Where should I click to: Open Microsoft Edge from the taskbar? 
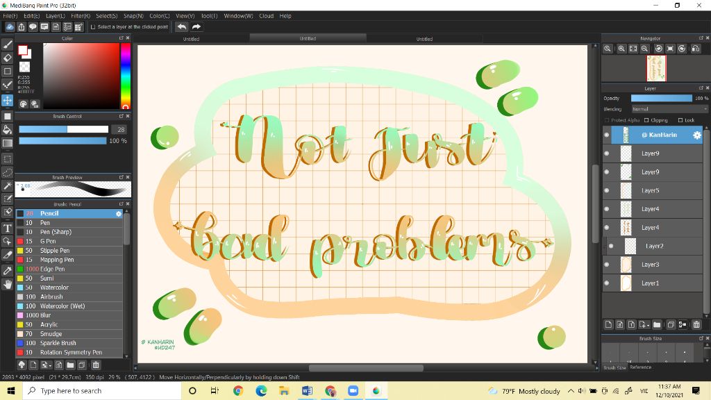pos(261,390)
